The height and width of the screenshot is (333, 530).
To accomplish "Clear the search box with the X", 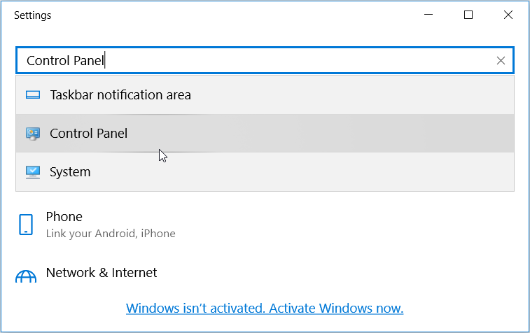I will coord(501,61).
